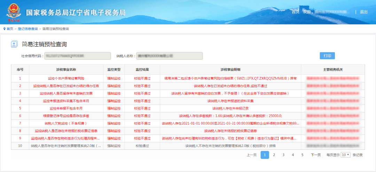This screenshot has width=376, height=172.
Task: Click detail mentioning SWZJ.J2FX.QT.ZXRQQSZMMBJB
Action: pyautogui.click(x=230, y=78)
